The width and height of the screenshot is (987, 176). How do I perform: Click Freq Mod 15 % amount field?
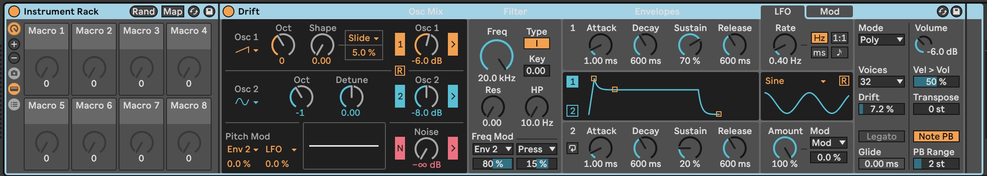click(x=537, y=164)
